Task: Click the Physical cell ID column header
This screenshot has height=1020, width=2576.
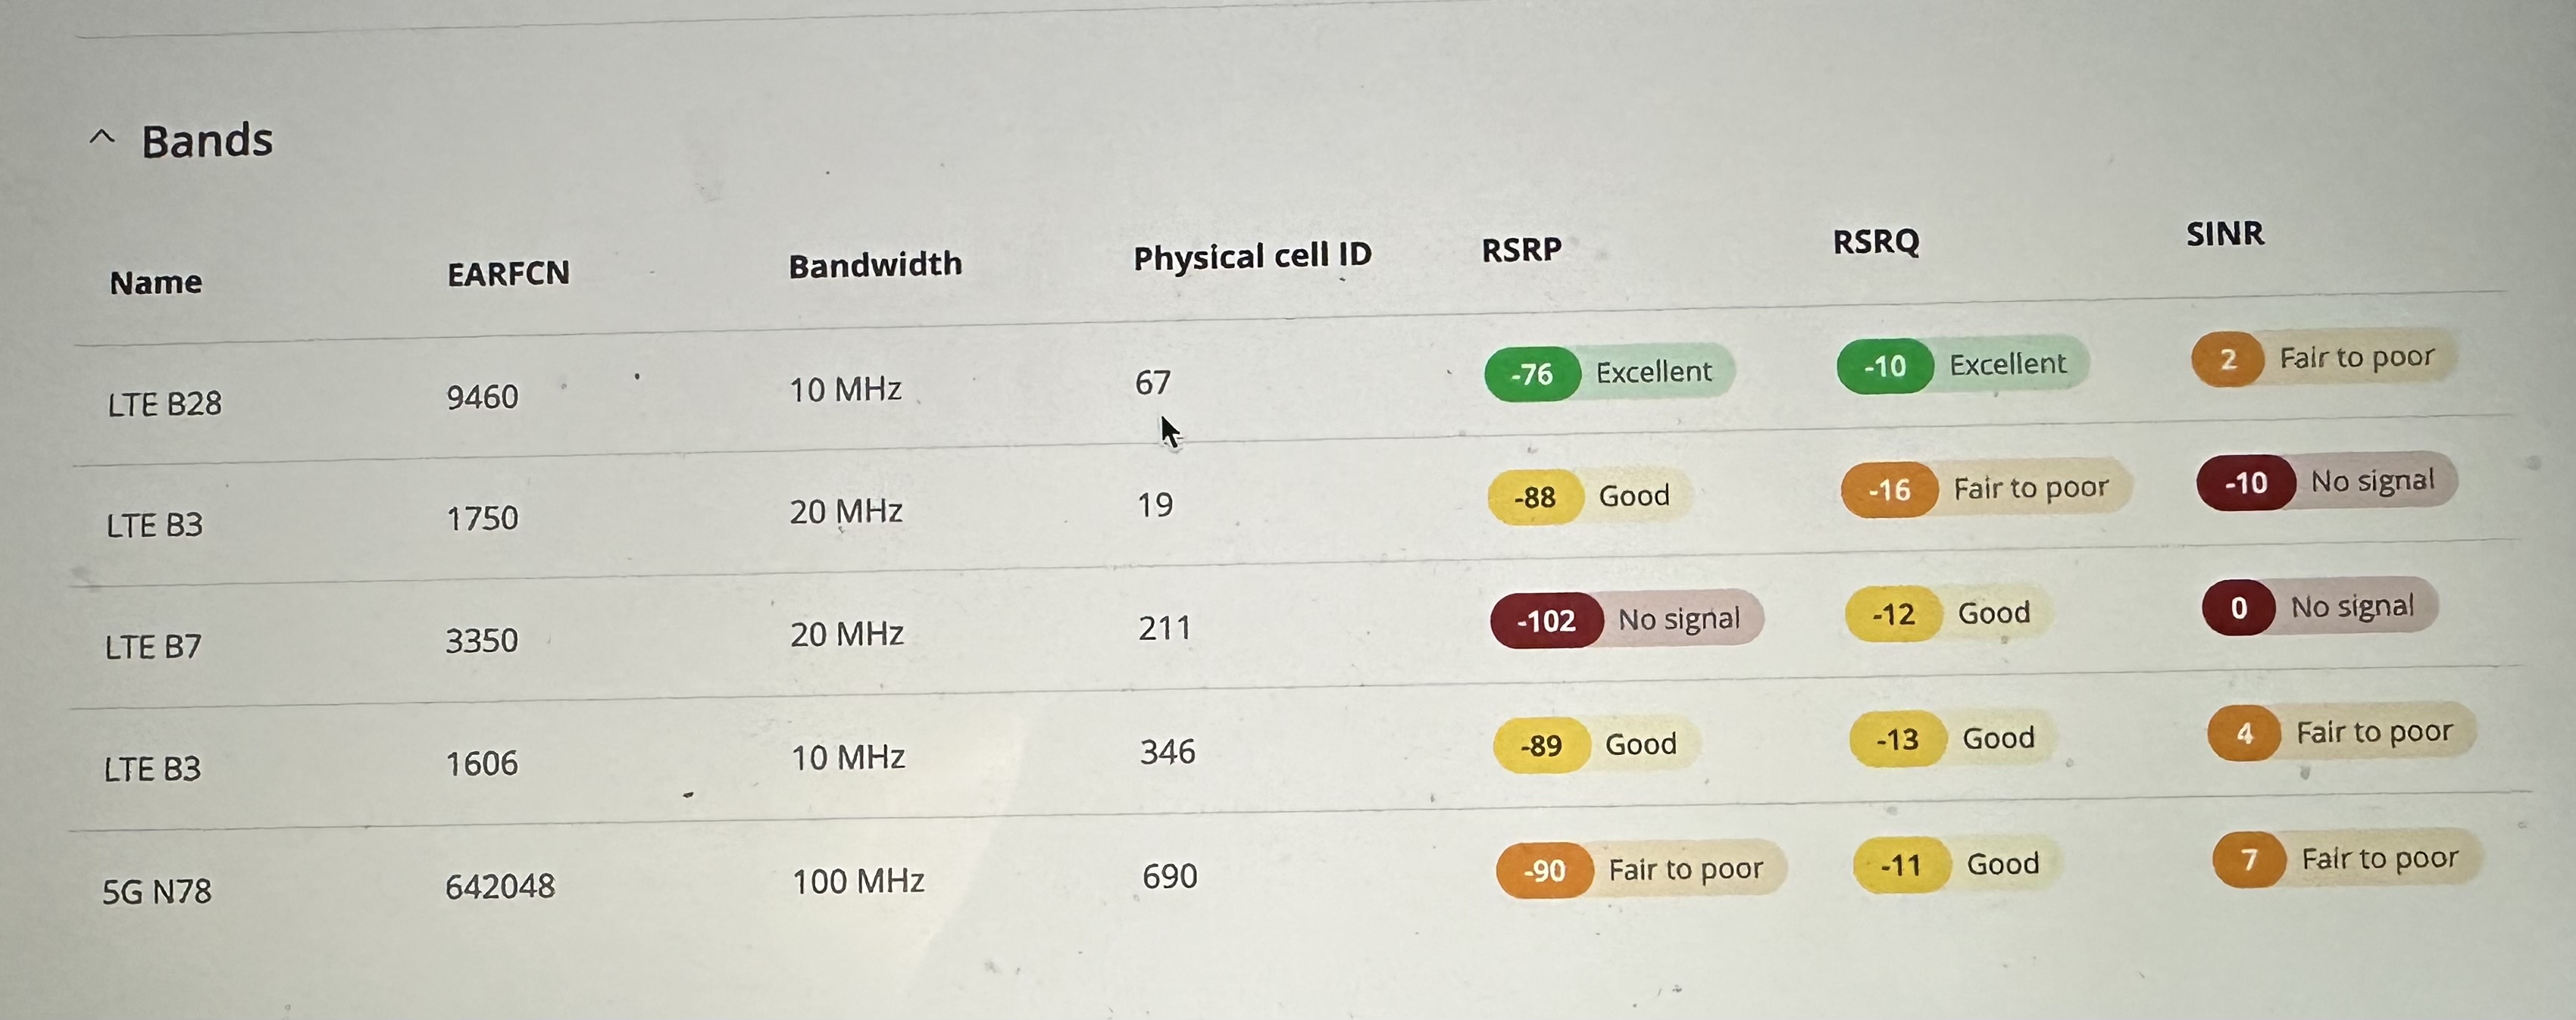Action: pyautogui.click(x=1252, y=256)
